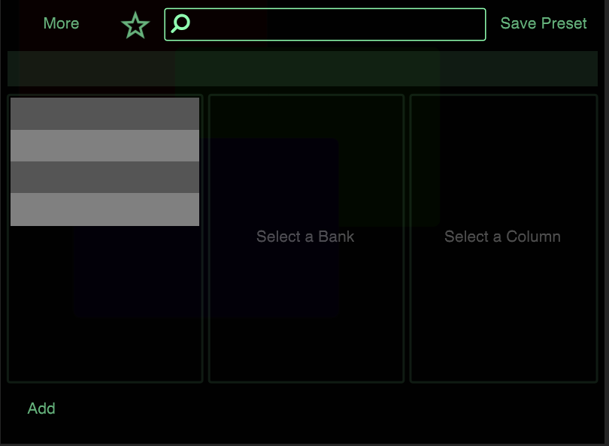
Task: Click the 'Select a Bank' placeholder text
Action: coord(305,237)
